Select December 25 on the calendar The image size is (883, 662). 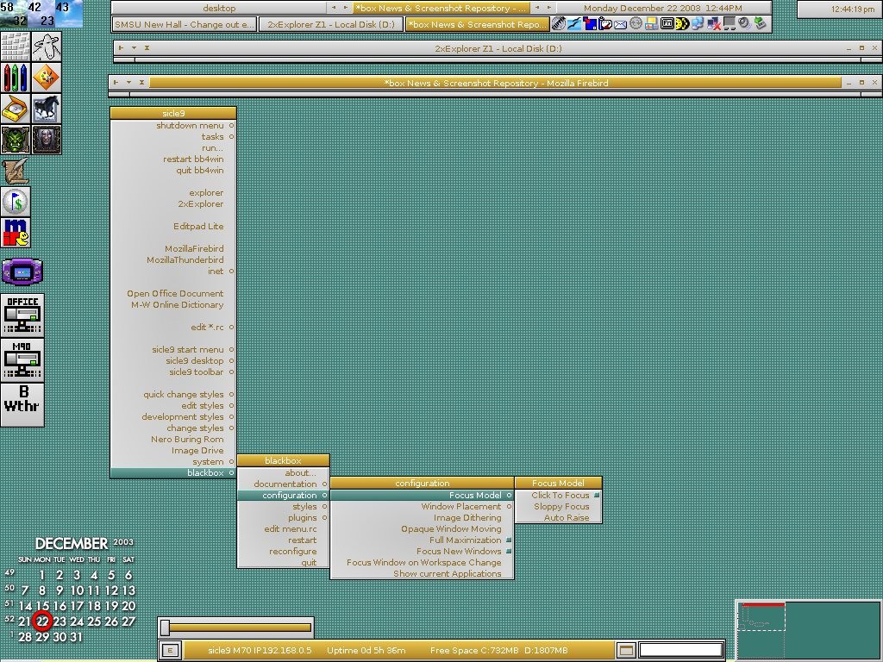[x=94, y=621]
